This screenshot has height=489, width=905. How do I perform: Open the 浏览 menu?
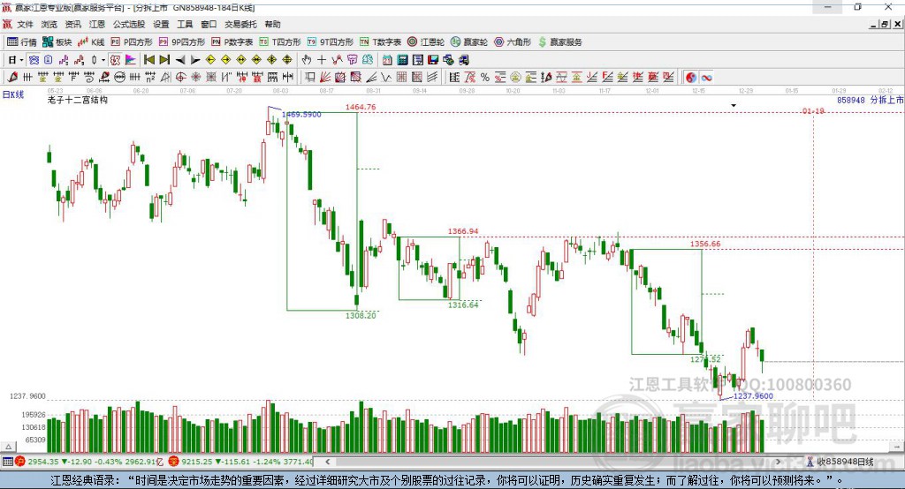(49, 24)
